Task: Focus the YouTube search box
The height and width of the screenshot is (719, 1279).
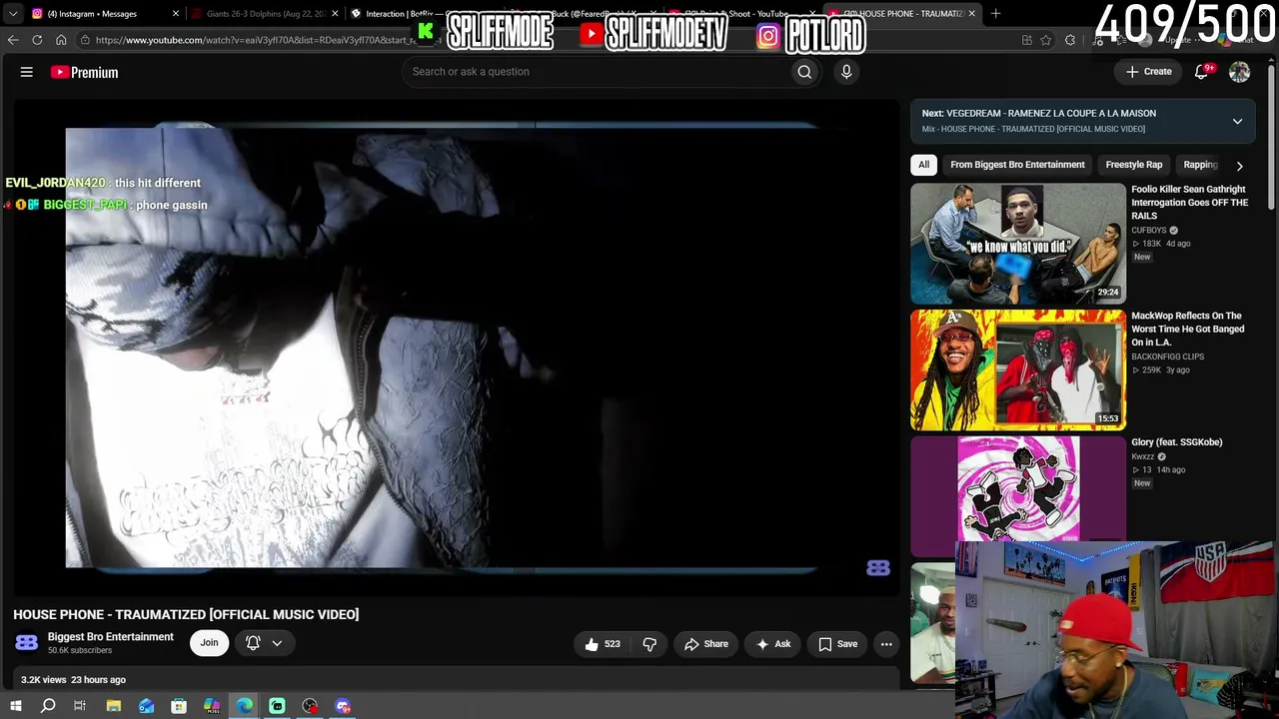Action: (x=596, y=72)
